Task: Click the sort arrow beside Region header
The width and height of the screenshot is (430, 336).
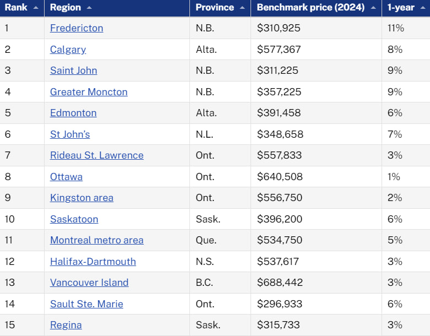Action: click(89, 8)
